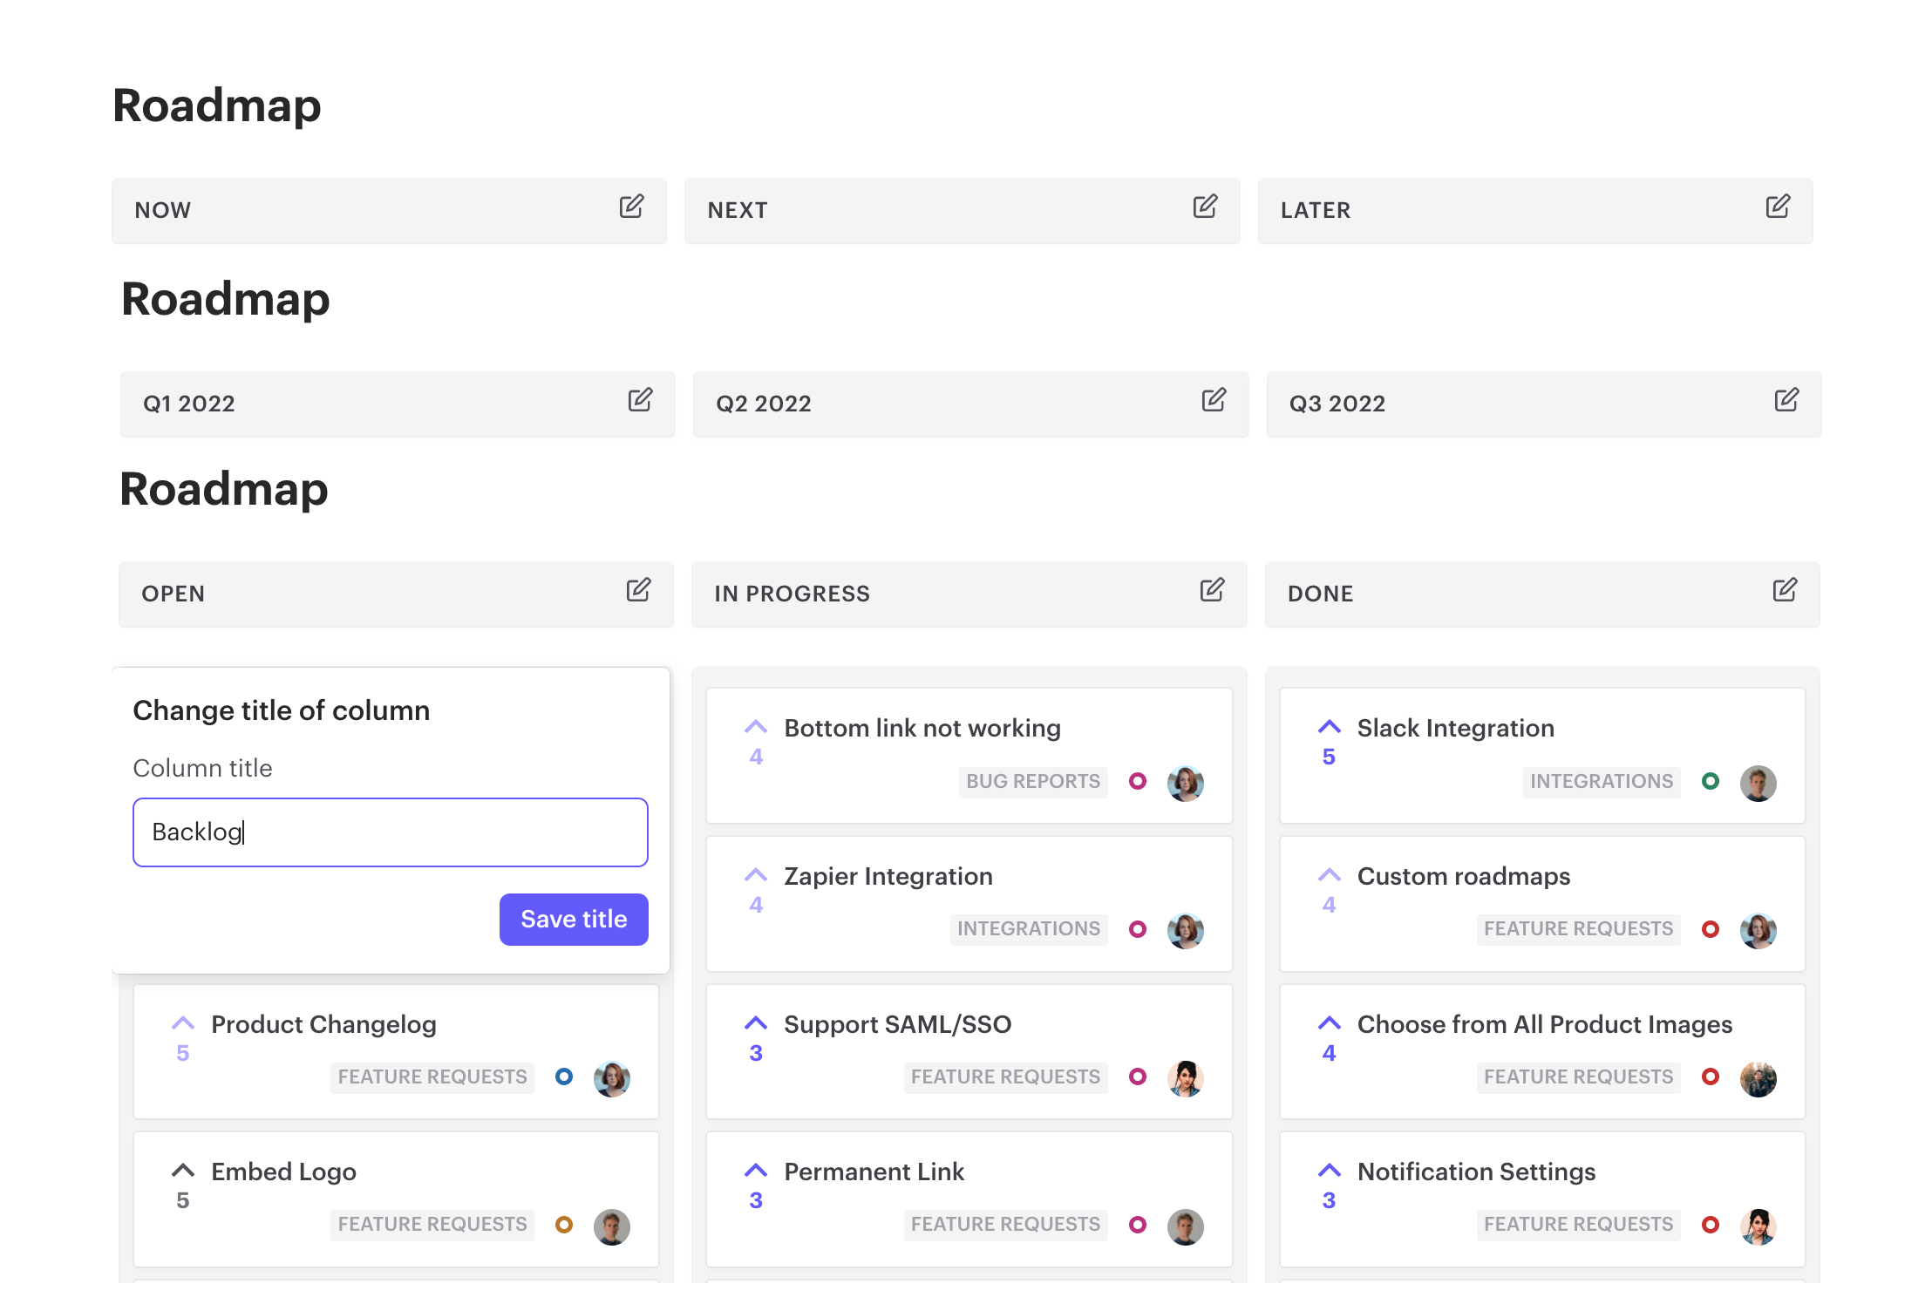Click INTEGRATIONS tag on Zapier Integration card

1029,928
